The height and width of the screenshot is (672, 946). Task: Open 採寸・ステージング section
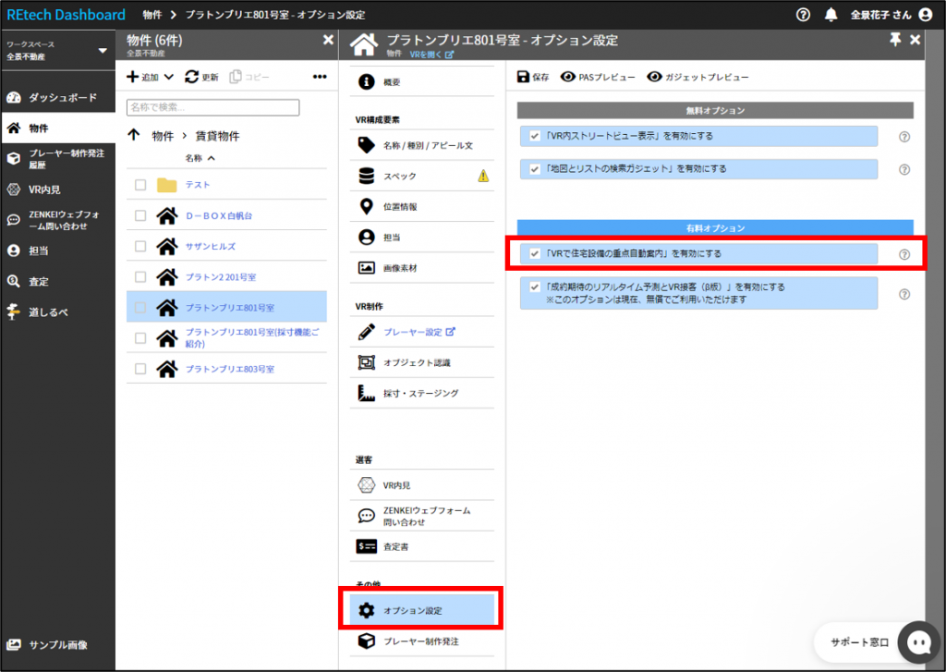421,394
